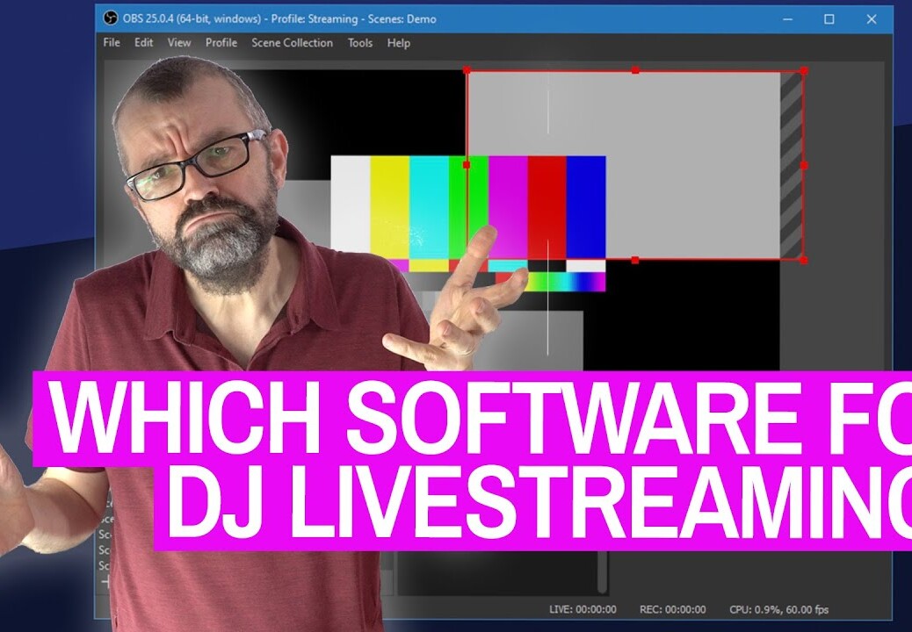Click the OBS 25.0.4 window title text
912x632 pixels.
[x=279, y=18]
